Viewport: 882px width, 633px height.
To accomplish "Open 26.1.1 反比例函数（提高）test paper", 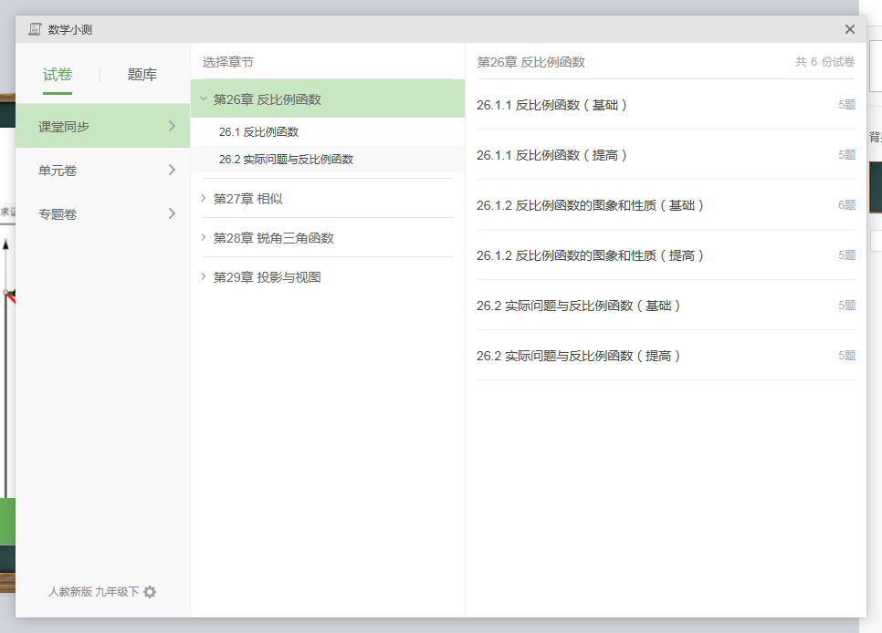I will coord(552,155).
